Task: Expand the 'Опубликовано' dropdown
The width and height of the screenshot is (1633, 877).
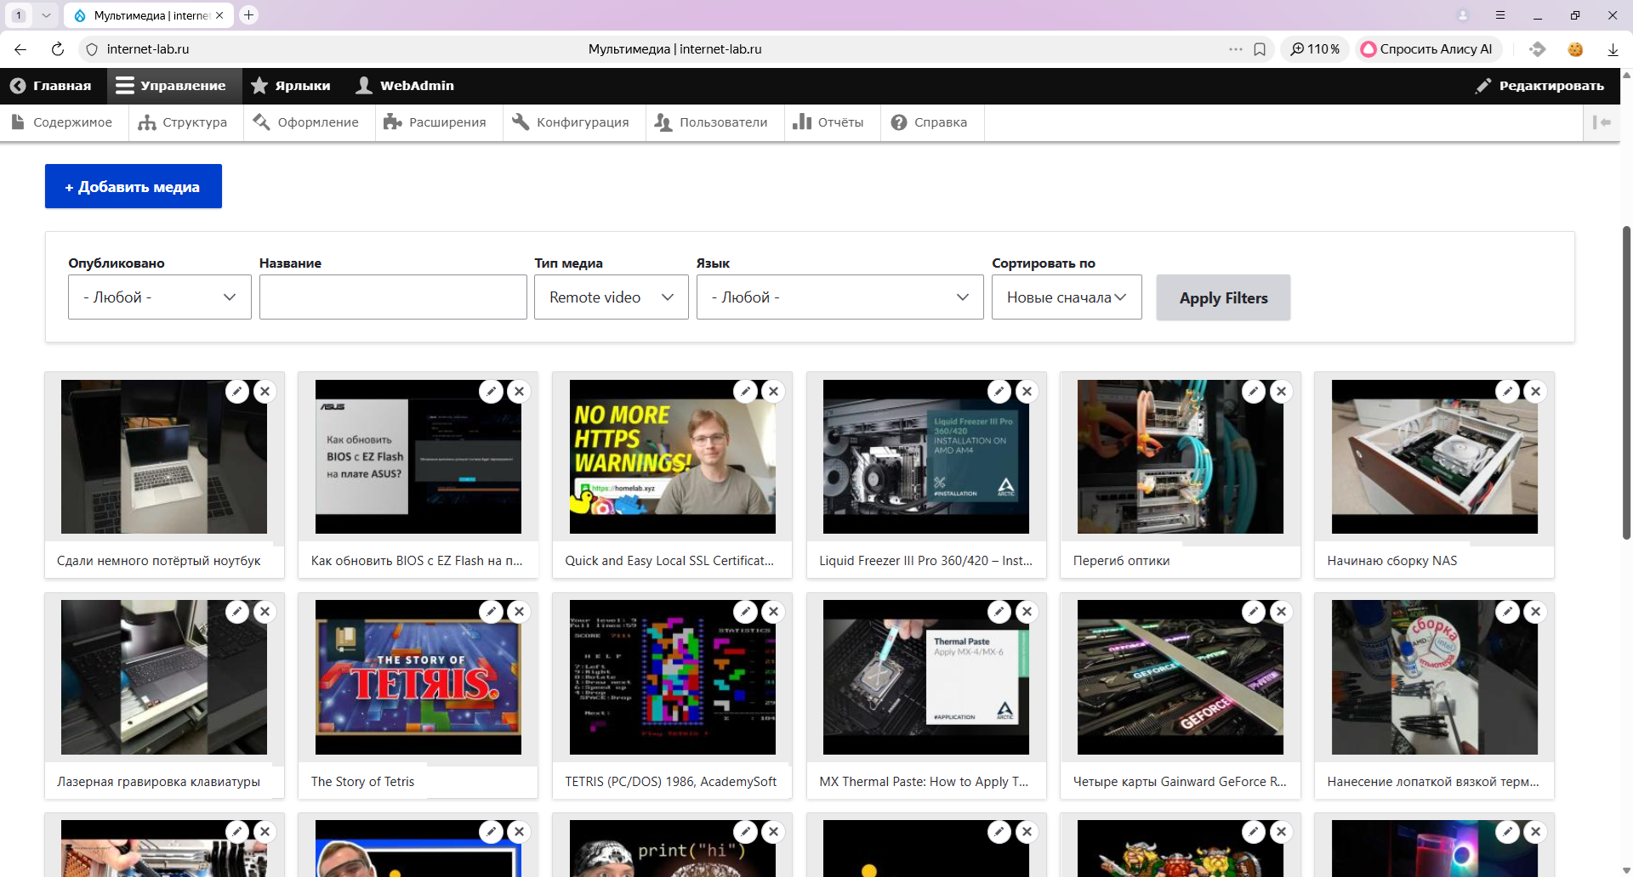Action: pos(159,297)
